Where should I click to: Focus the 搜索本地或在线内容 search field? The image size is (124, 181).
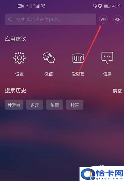(x=51, y=19)
